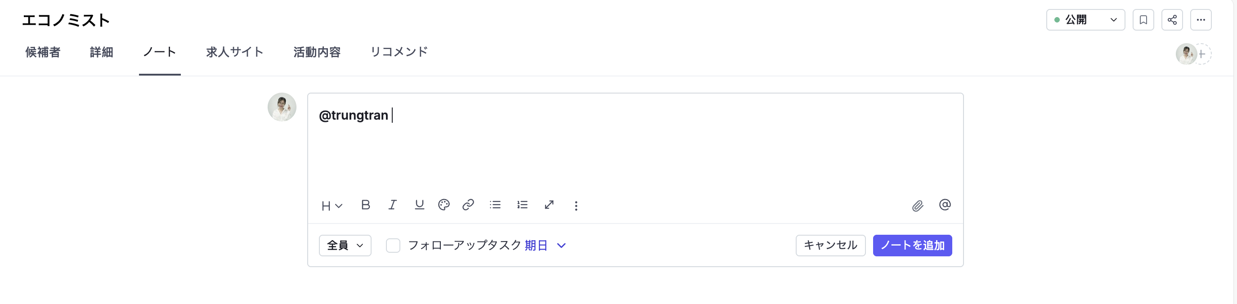
Task: Attach a file with the paperclip icon
Action: tap(918, 206)
